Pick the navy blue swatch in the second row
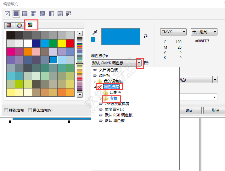The height and width of the screenshot is (171, 225). 36,43
